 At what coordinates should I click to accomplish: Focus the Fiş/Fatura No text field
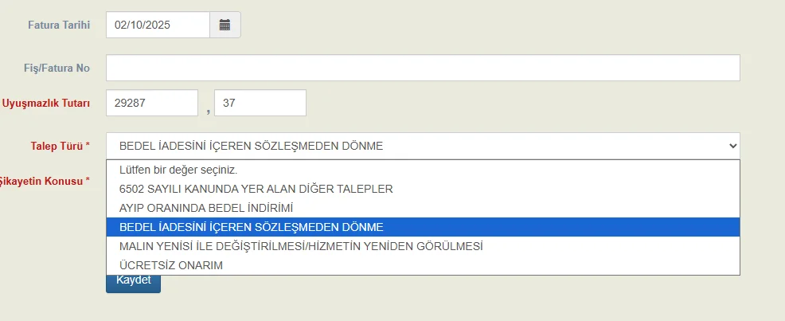(423, 68)
